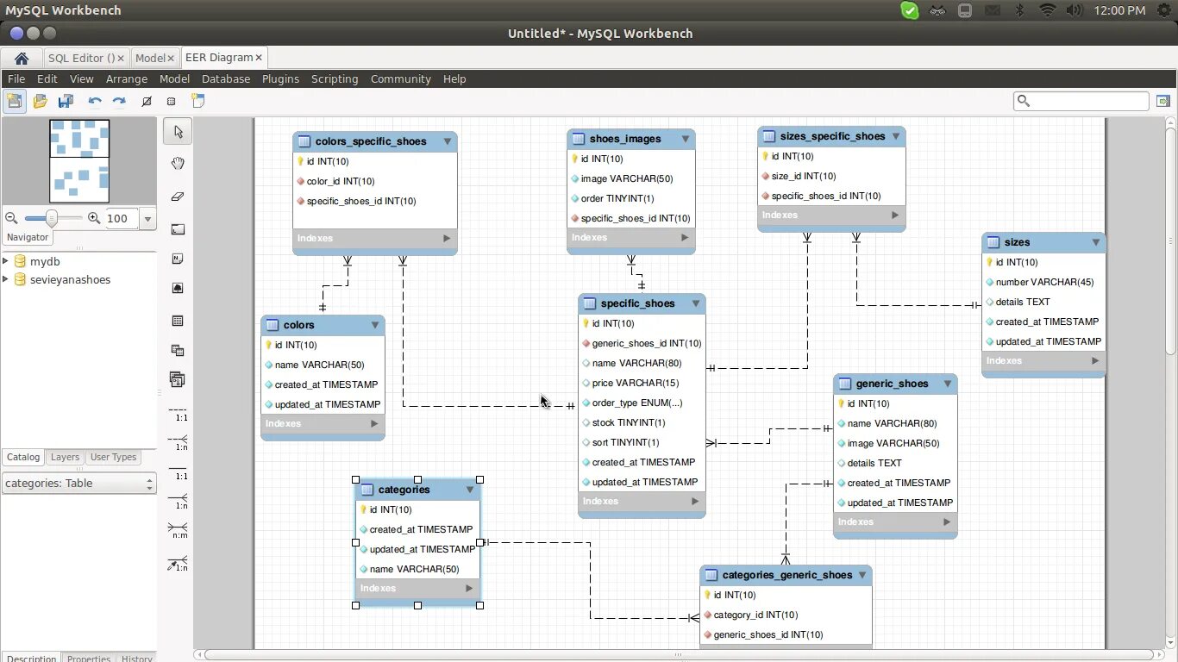Click the new model file toolbar icon

pos(15,101)
